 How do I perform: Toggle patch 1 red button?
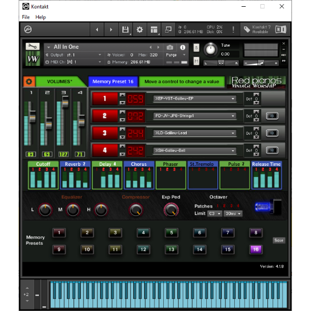tap(105, 98)
